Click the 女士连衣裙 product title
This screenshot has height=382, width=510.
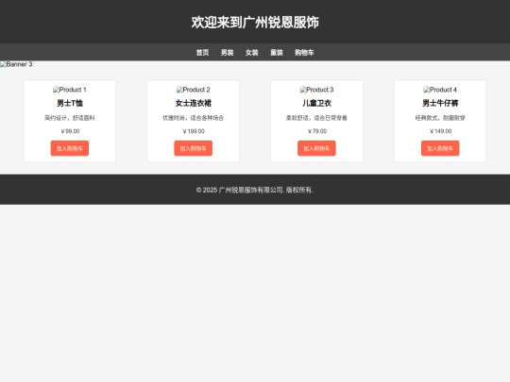coord(194,104)
